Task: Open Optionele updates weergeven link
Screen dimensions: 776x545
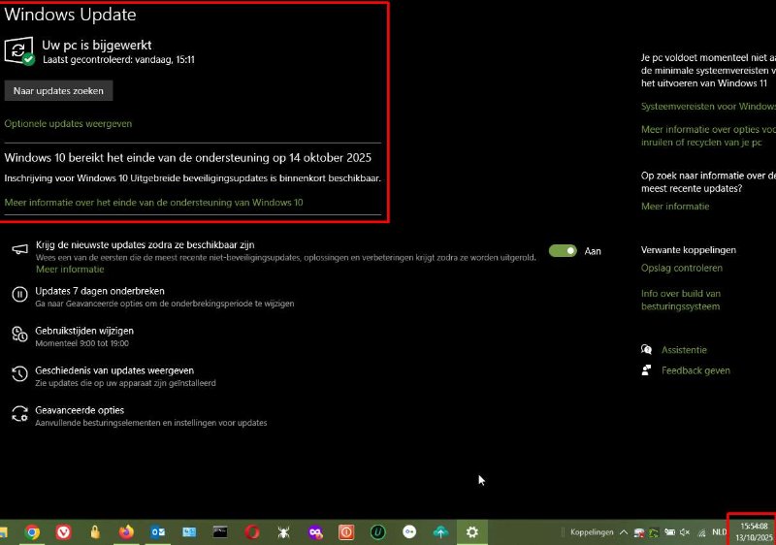Action: (x=68, y=123)
